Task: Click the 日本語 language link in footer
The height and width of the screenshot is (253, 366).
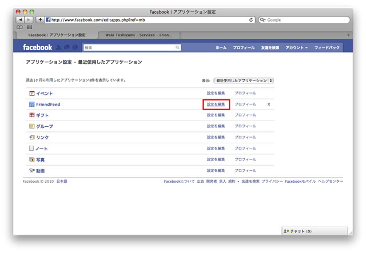Action: click(62, 181)
